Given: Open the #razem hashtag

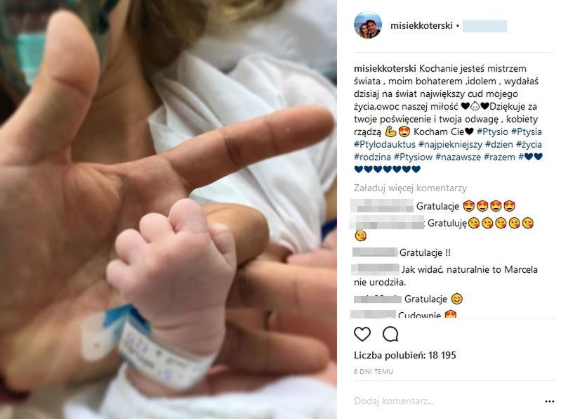Looking at the screenshot, I should pyautogui.click(x=499, y=157).
